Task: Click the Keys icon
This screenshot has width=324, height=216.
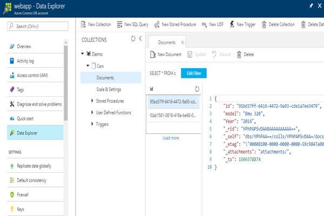Action: (12, 209)
